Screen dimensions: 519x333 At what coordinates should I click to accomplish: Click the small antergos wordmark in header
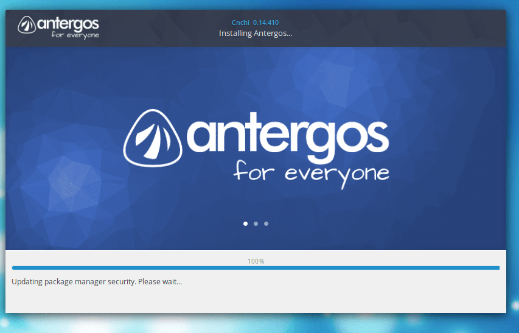(67, 23)
